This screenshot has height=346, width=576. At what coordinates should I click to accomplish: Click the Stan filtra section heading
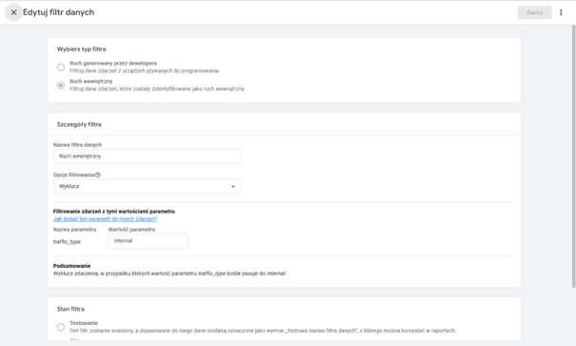pyautogui.click(x=70, y=309)
